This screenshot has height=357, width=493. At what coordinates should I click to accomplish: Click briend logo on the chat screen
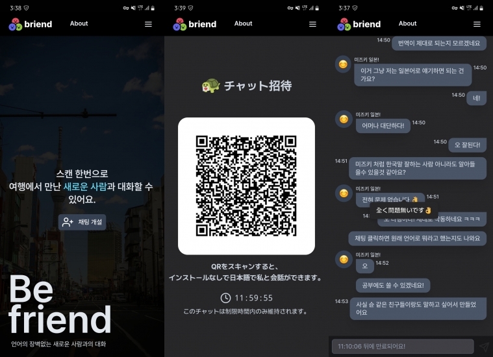(x=359, y=24)
